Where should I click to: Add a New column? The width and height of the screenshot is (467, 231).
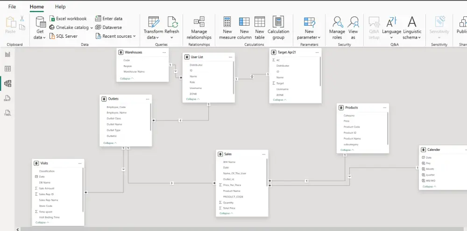[244, 27]
